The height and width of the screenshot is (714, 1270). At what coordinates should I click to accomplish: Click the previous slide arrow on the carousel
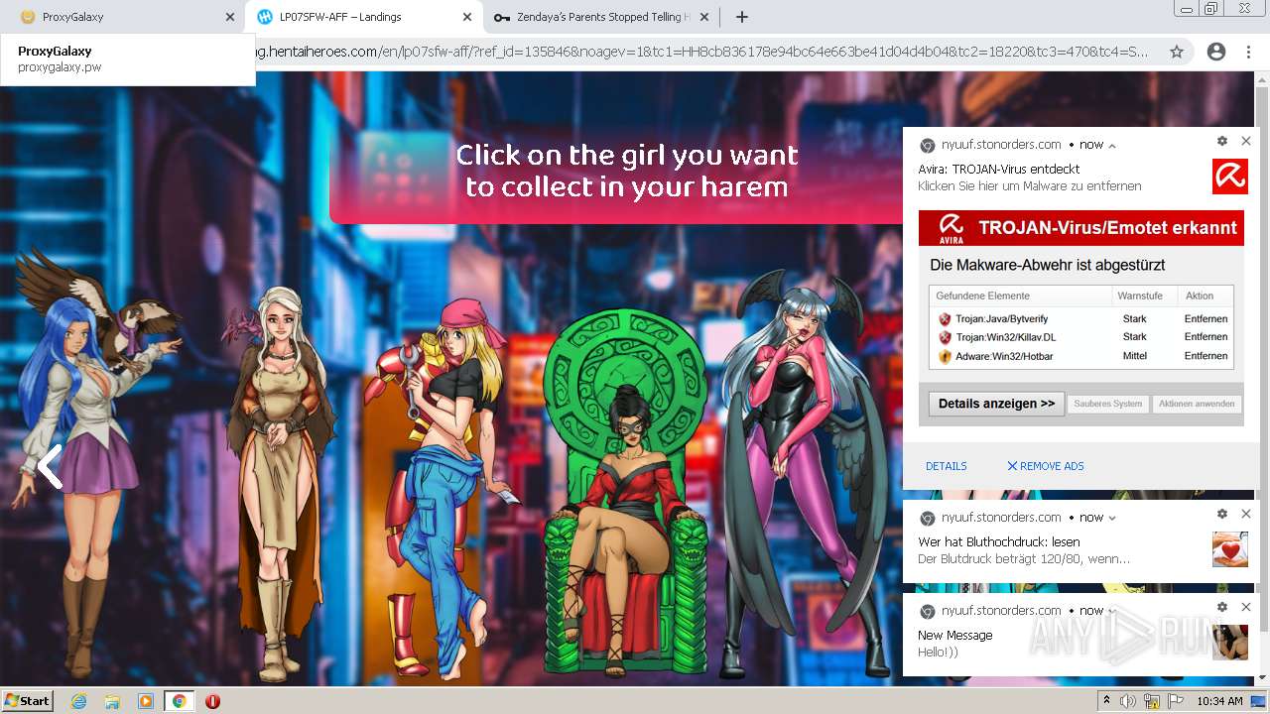tap(50, 466)
